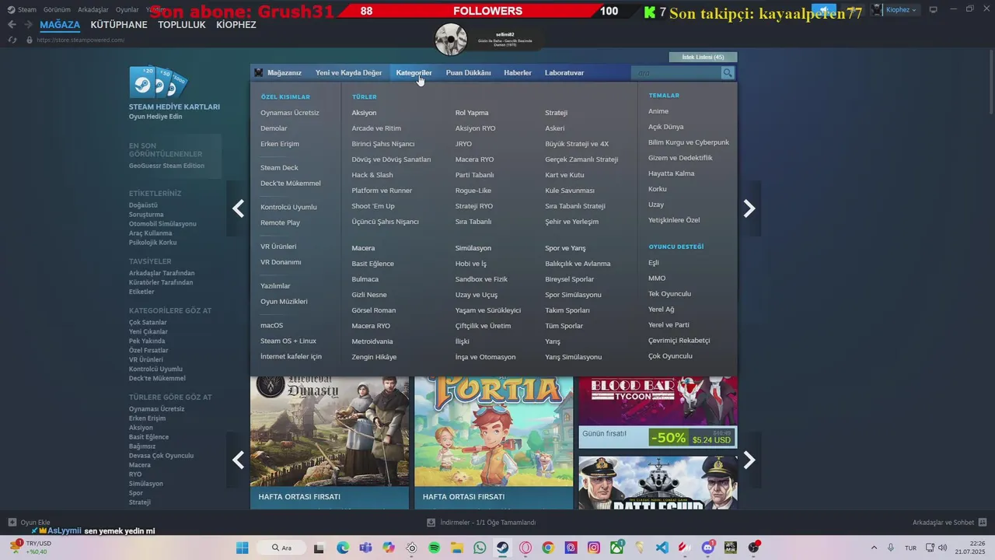The height and width of the screenshot is (560, 995).
Task: Open the Xbox app from the taskbar
Action: pos(616,548)
